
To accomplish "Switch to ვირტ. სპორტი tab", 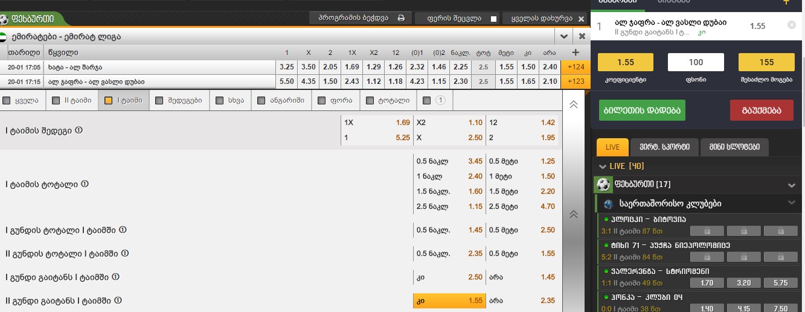I will 664,147.
